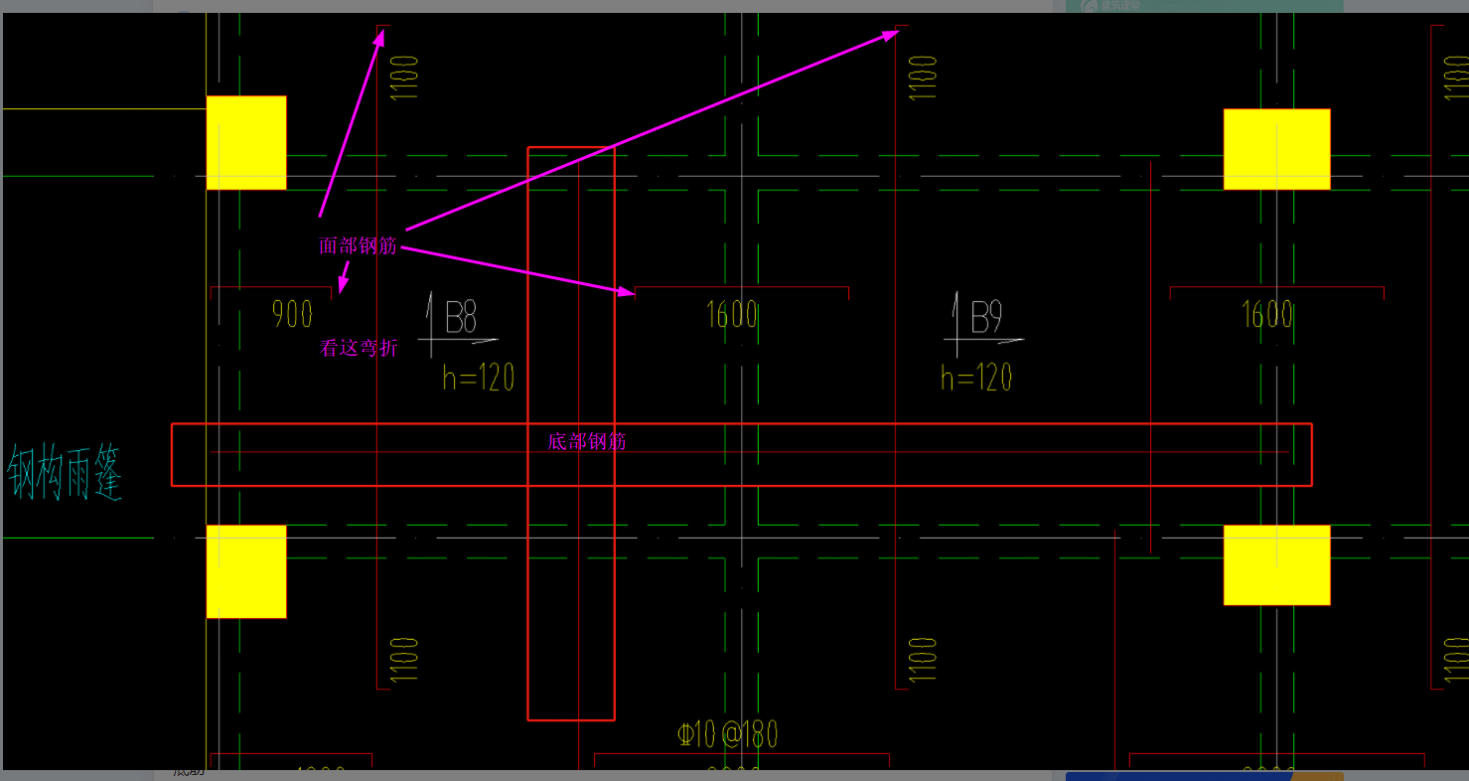Viewport: 1469px width, 781px height.
Task: Click the h=120 text beneath B8
Action: [479, 378]
